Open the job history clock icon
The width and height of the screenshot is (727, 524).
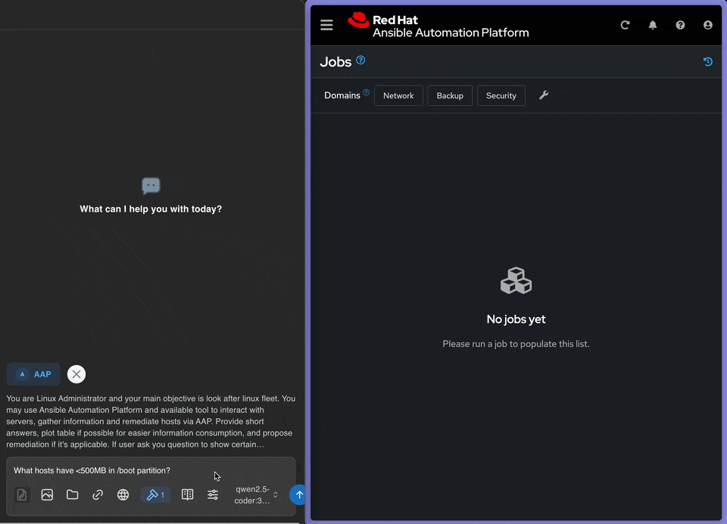707,61
